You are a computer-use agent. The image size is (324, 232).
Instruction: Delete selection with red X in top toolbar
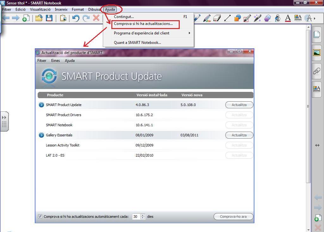pos(96,18)
